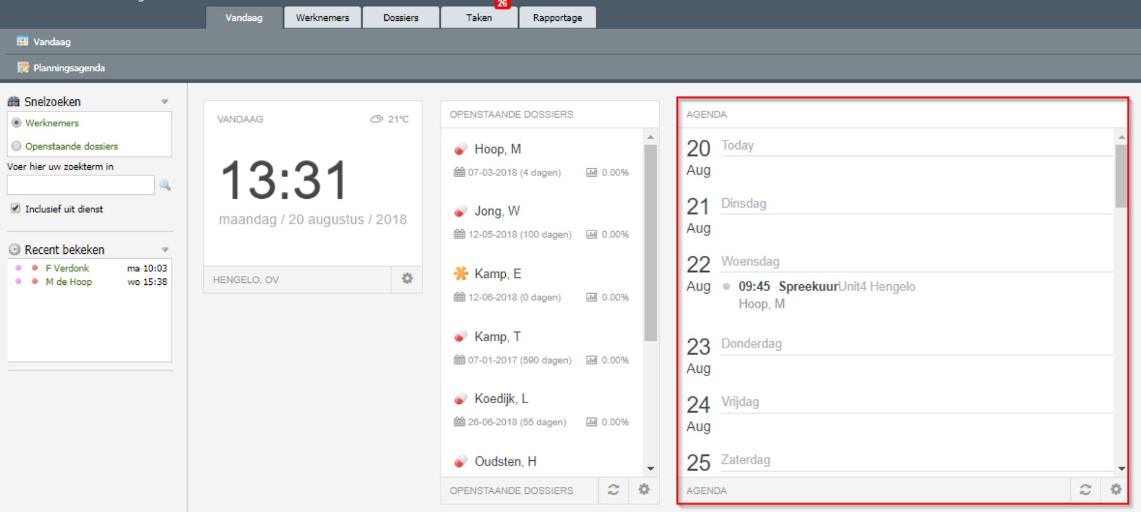This screenshot has height=512, width=1141.
Task: Switch to the Dossiers tab
Action: [x=400, y=17]
